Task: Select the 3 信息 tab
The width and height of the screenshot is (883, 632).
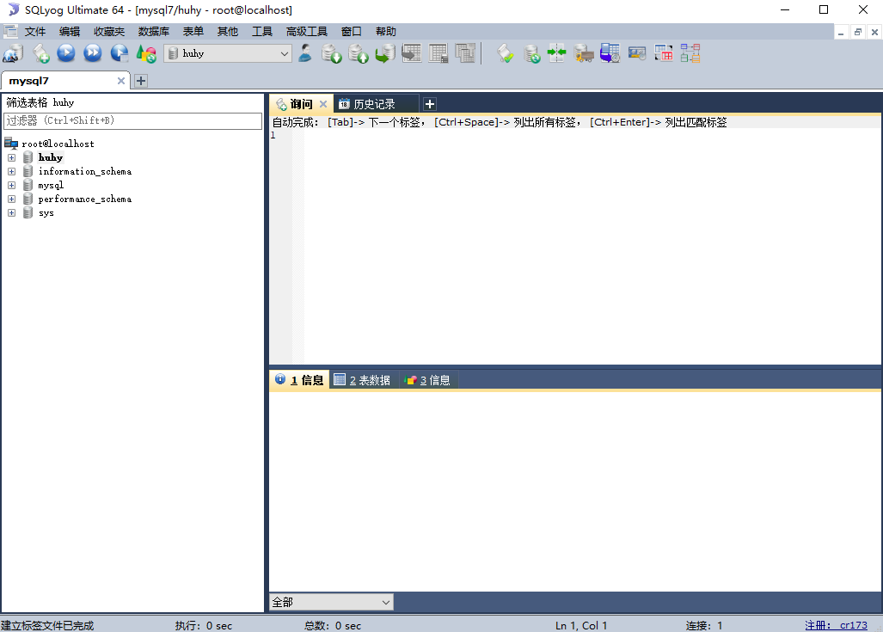Action: [x=427, y=380]
